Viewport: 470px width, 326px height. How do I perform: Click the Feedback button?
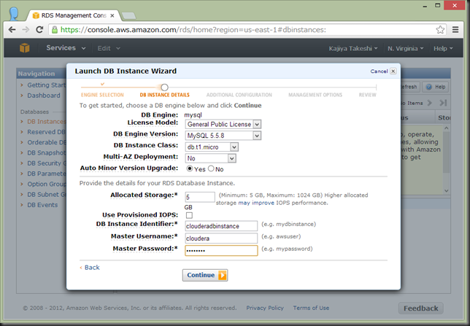coord(421,308)
